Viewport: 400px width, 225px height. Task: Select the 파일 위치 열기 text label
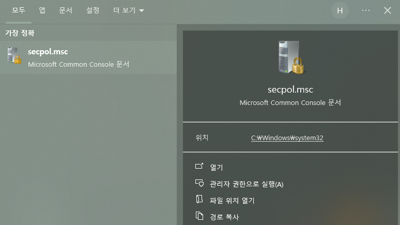point(232,201)
